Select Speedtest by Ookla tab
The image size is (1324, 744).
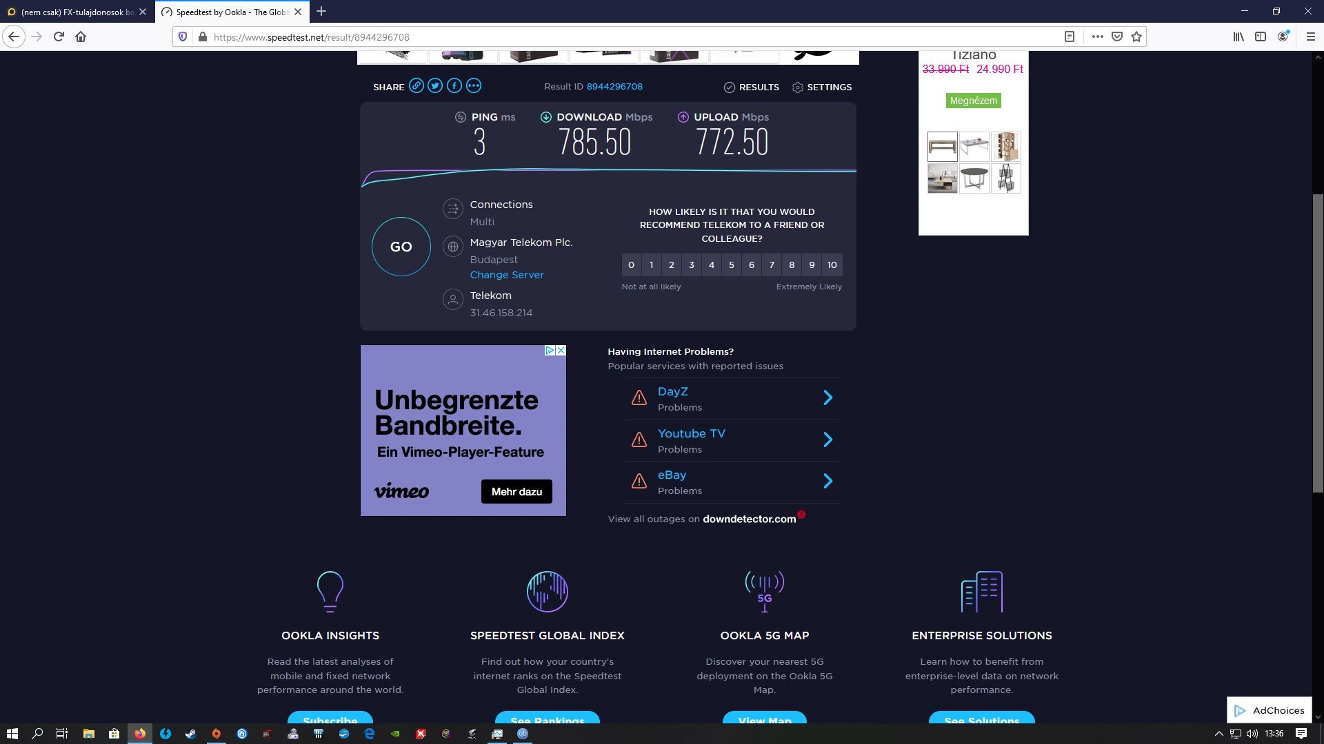(232, 12)
